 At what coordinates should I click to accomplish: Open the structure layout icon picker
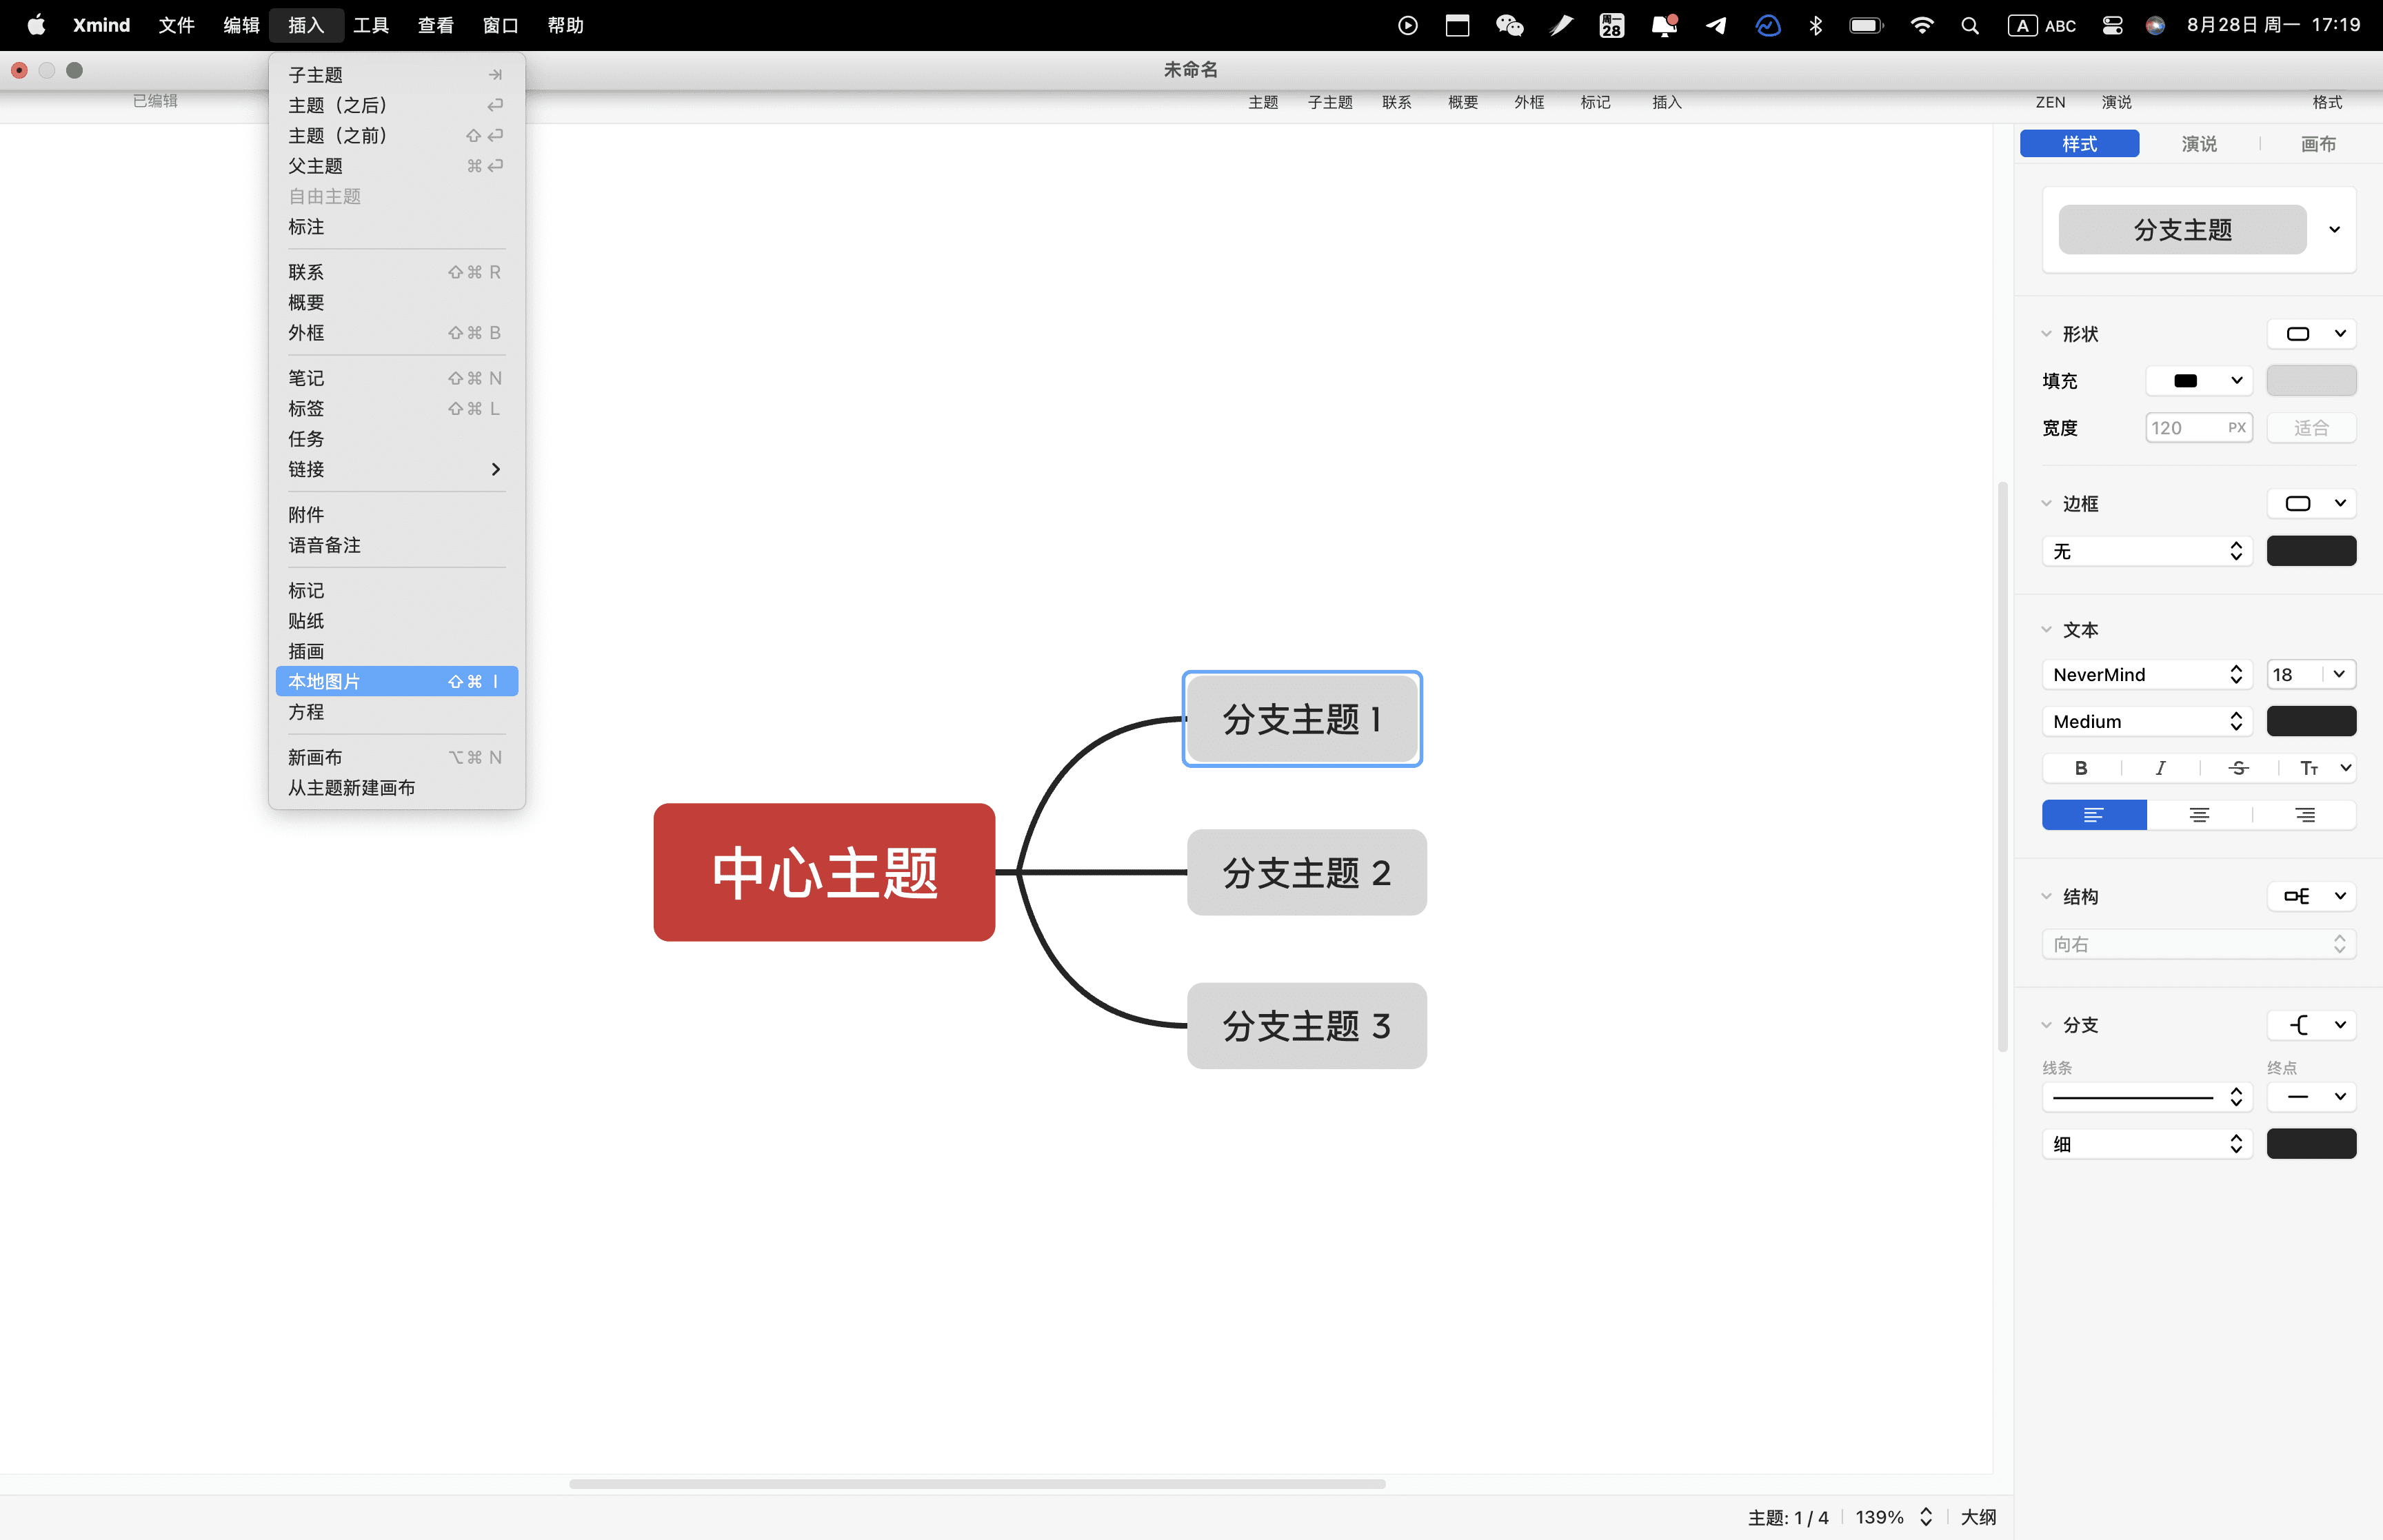(2311, 896)
